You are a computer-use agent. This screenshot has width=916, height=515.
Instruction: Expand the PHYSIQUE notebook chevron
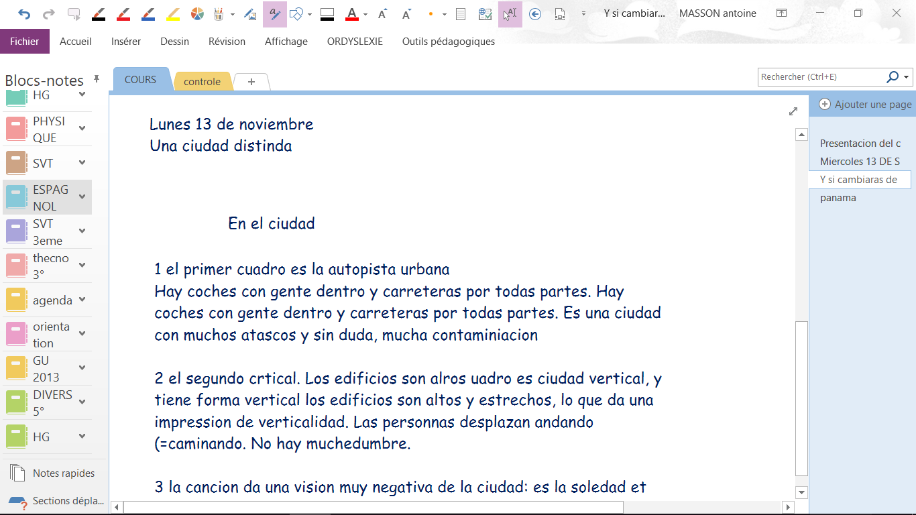click(82, 129)
